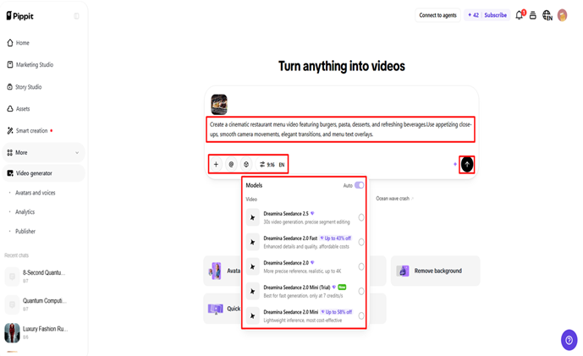The image size is (583, 356).
Task: Click Up to 43% off badge
Action: click(336, 238)
